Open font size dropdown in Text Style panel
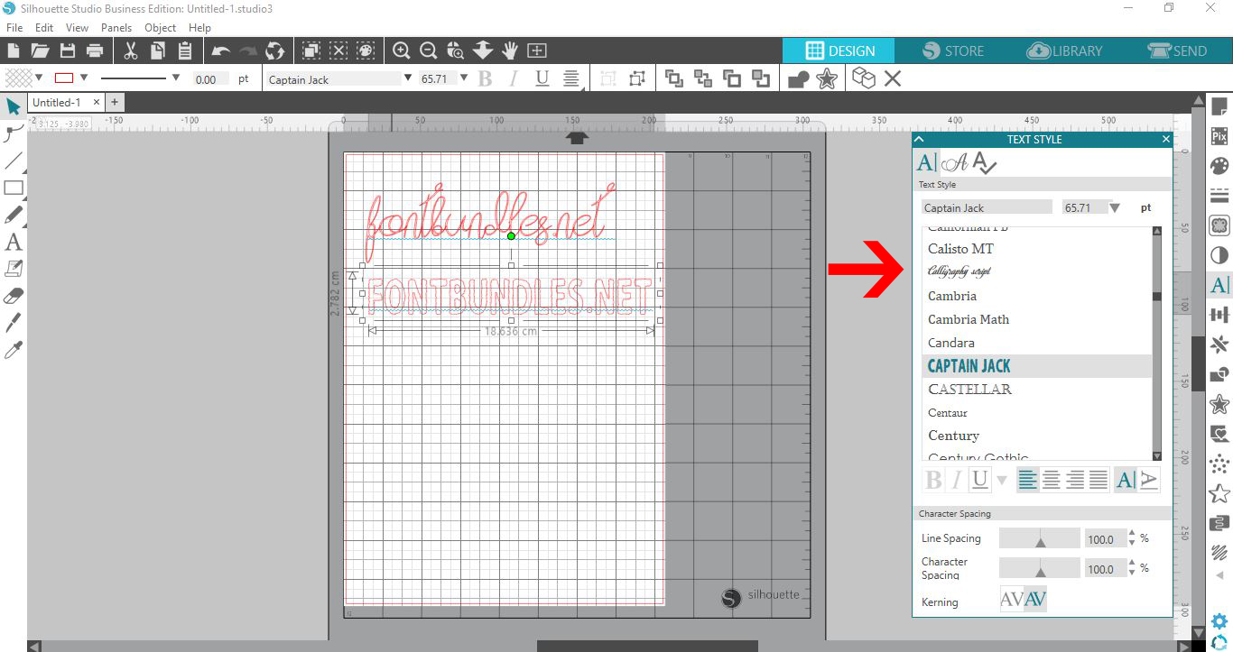This screenshot has height=652, width=1233. point(1115,207)
